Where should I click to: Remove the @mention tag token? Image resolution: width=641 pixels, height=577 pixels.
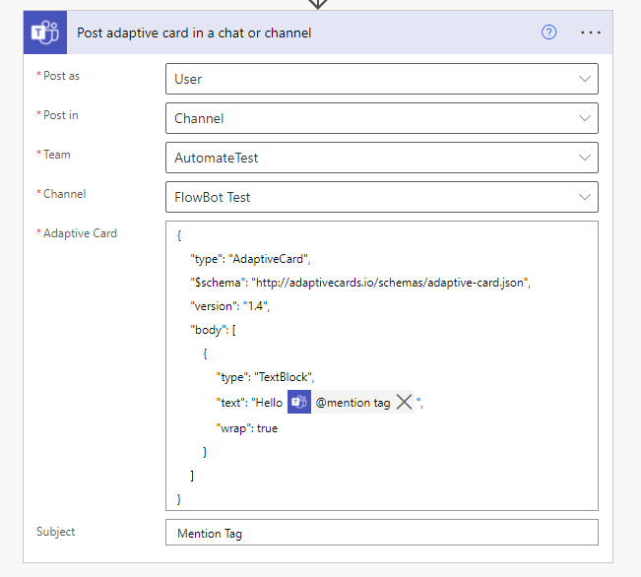[x=404, y=403]
